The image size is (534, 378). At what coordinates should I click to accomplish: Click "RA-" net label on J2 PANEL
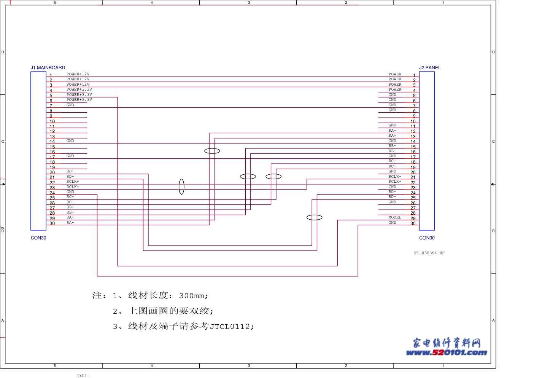tap(392, 131)
